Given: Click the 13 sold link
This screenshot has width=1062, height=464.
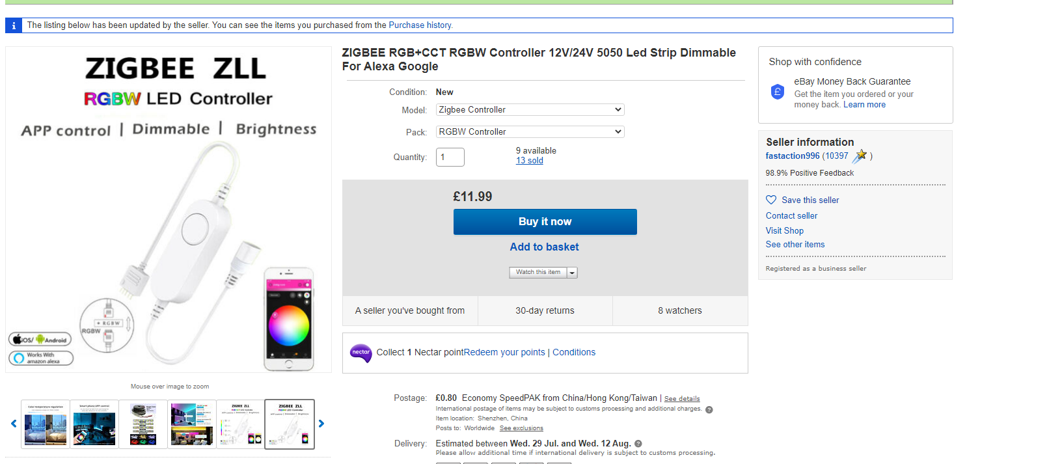Looking at the screenshot, I should pos(529,161).
